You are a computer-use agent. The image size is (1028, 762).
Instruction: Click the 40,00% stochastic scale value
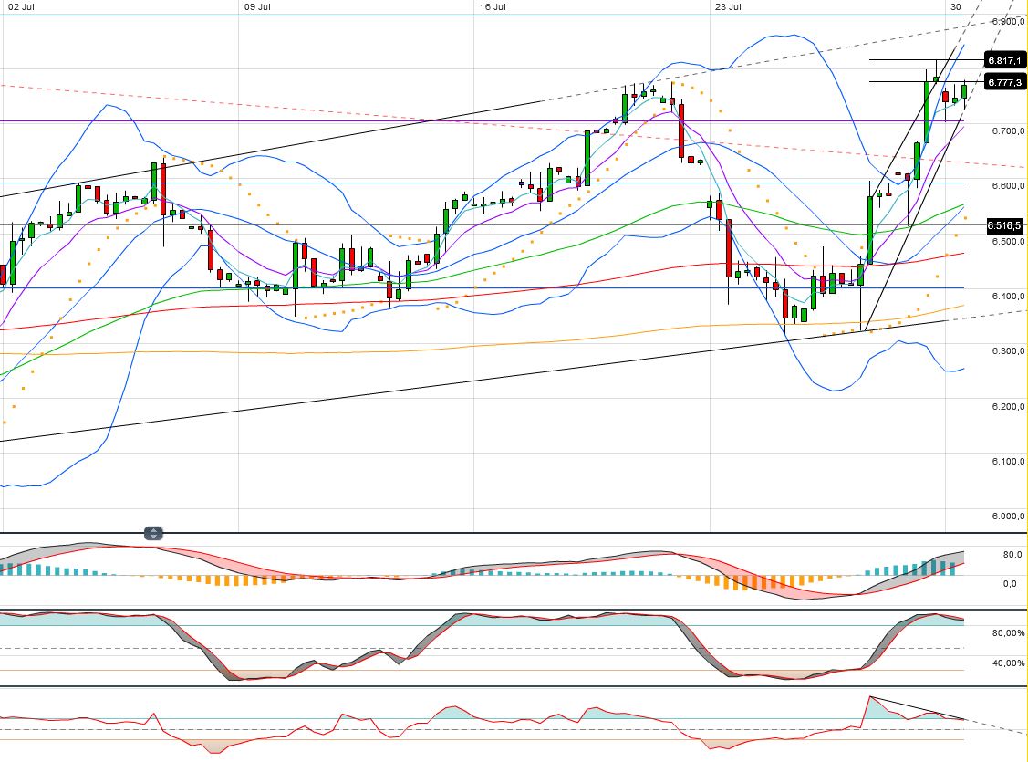[1008, 663]
